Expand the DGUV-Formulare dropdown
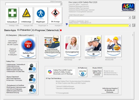This screenshot has width=139, height=100. [x=61, y=4]
